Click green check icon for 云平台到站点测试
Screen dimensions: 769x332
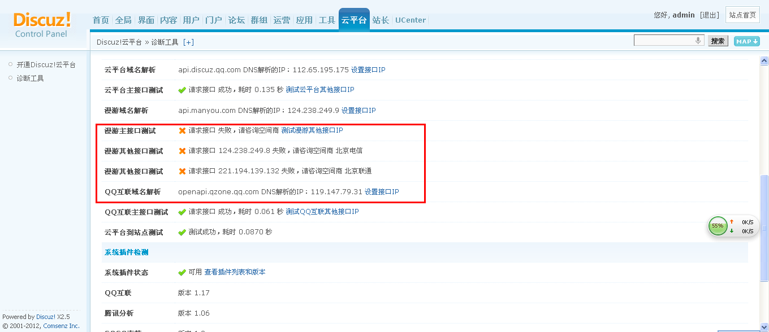182,233
